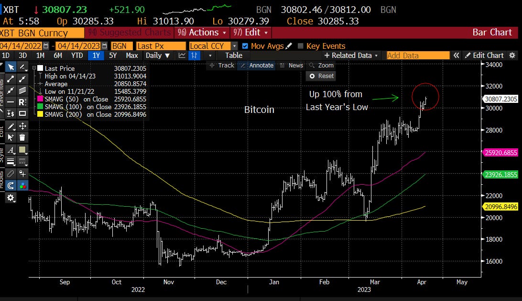Screen dimensions: 522x301
Task: Open the 97) Edit menu
Action: (250, 33)
